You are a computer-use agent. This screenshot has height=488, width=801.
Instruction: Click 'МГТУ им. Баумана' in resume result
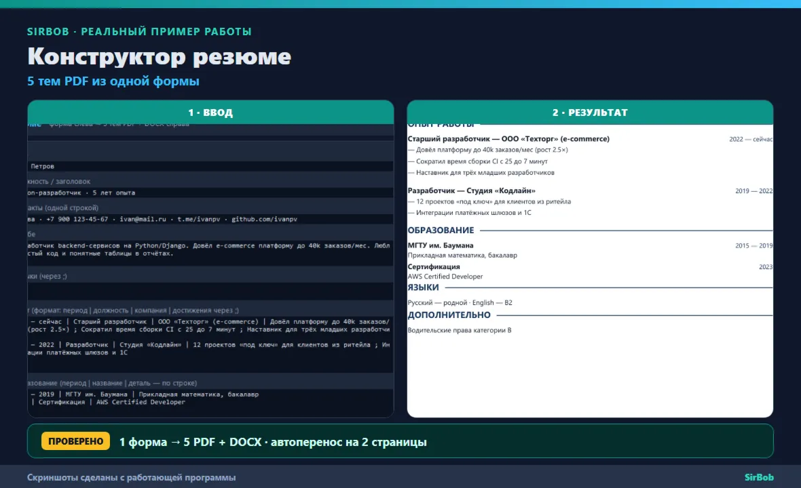441,245
